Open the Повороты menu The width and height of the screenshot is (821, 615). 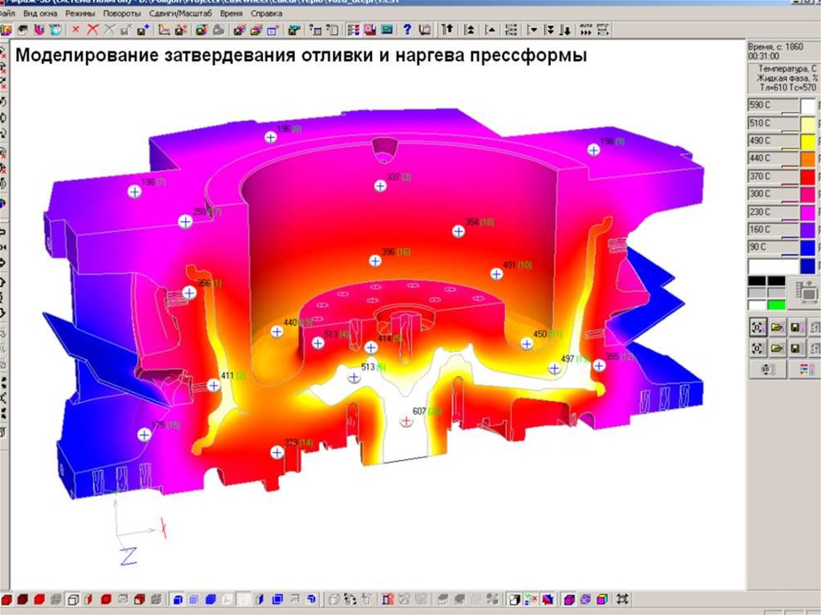(121, 14)
